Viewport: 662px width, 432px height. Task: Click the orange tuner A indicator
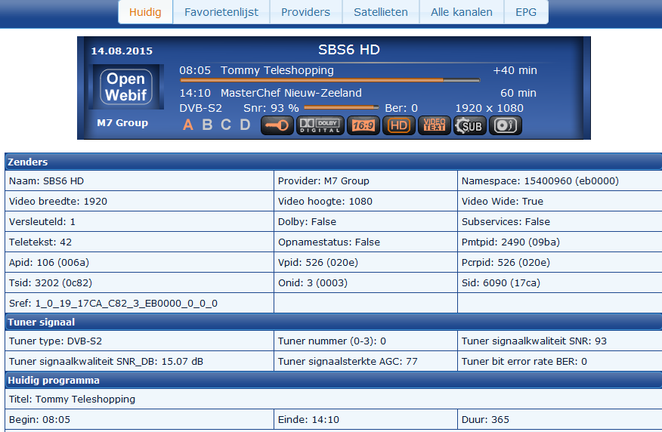click(188, 125)
